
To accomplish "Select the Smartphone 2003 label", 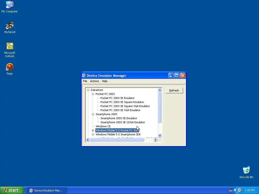I will pos(106,114).
